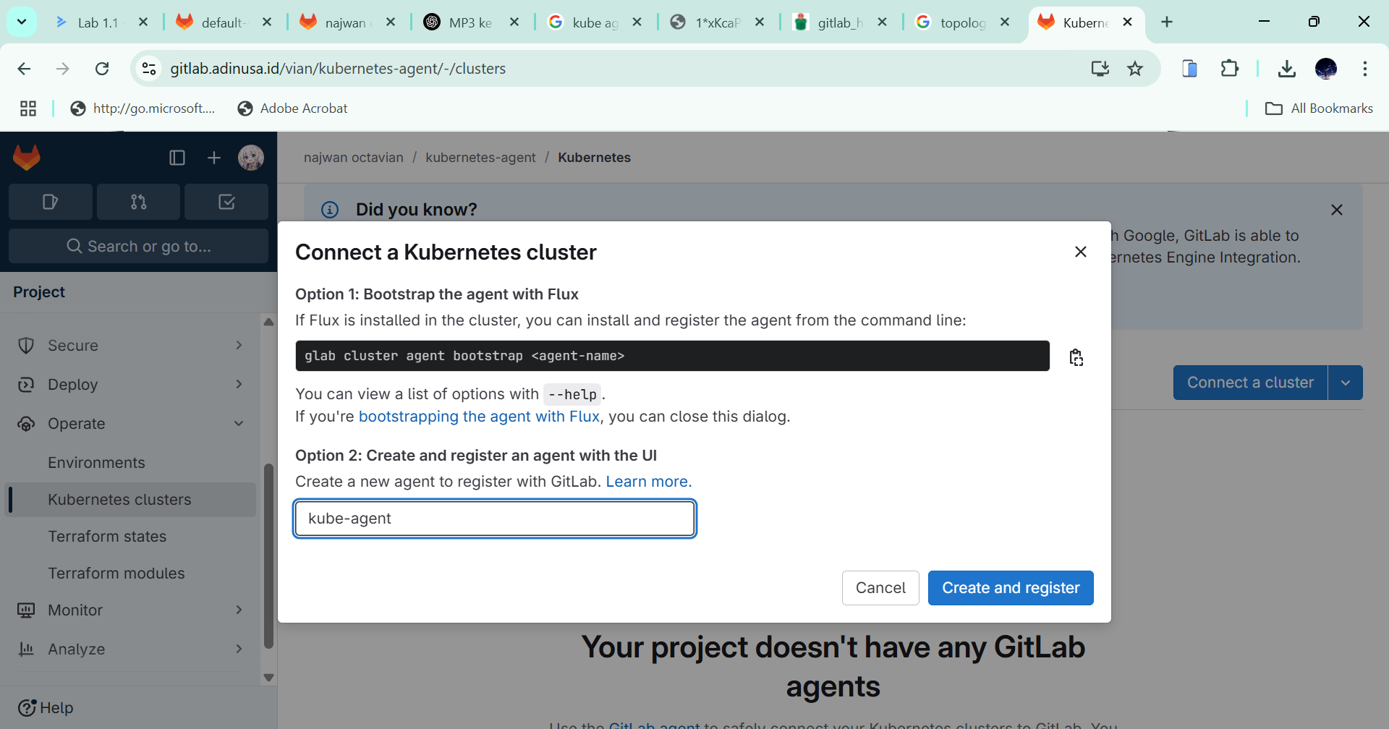
Task: Close the Connect a Kubernetes cluster dialog
Action: coord(1081,252)
